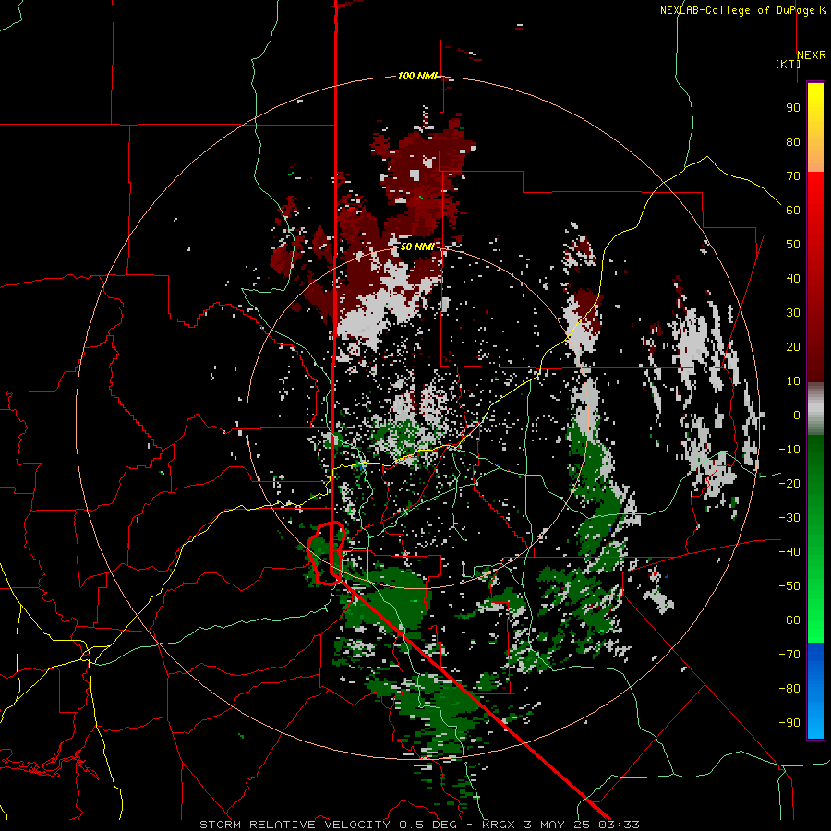
Task: Click the -30 knot legend label
Action: pos(789,518)
